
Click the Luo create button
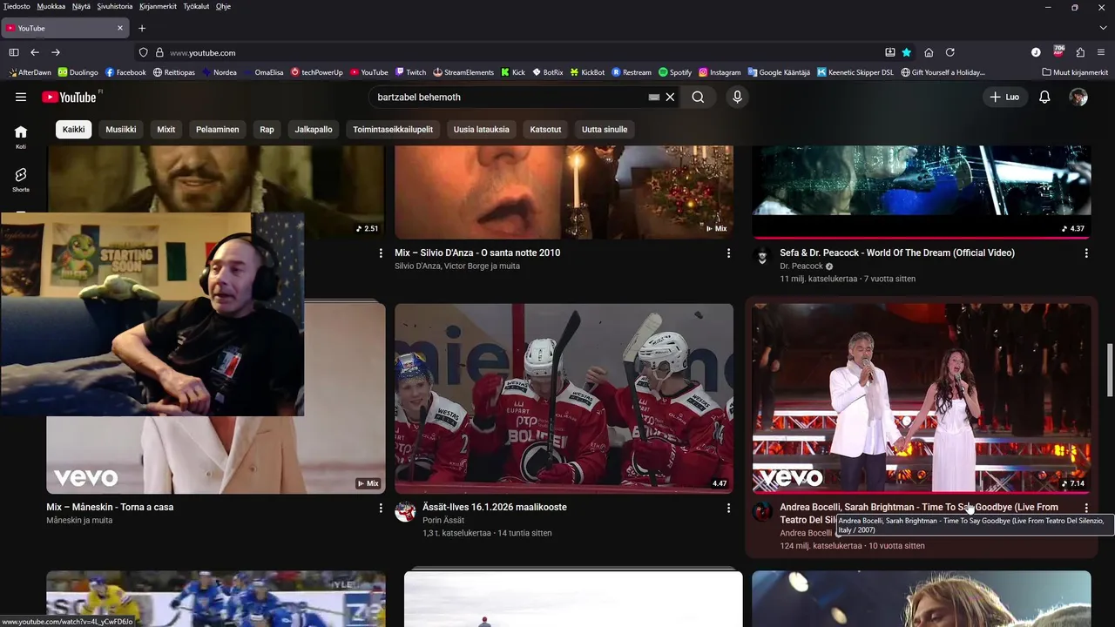click(x=1004, y=98)
